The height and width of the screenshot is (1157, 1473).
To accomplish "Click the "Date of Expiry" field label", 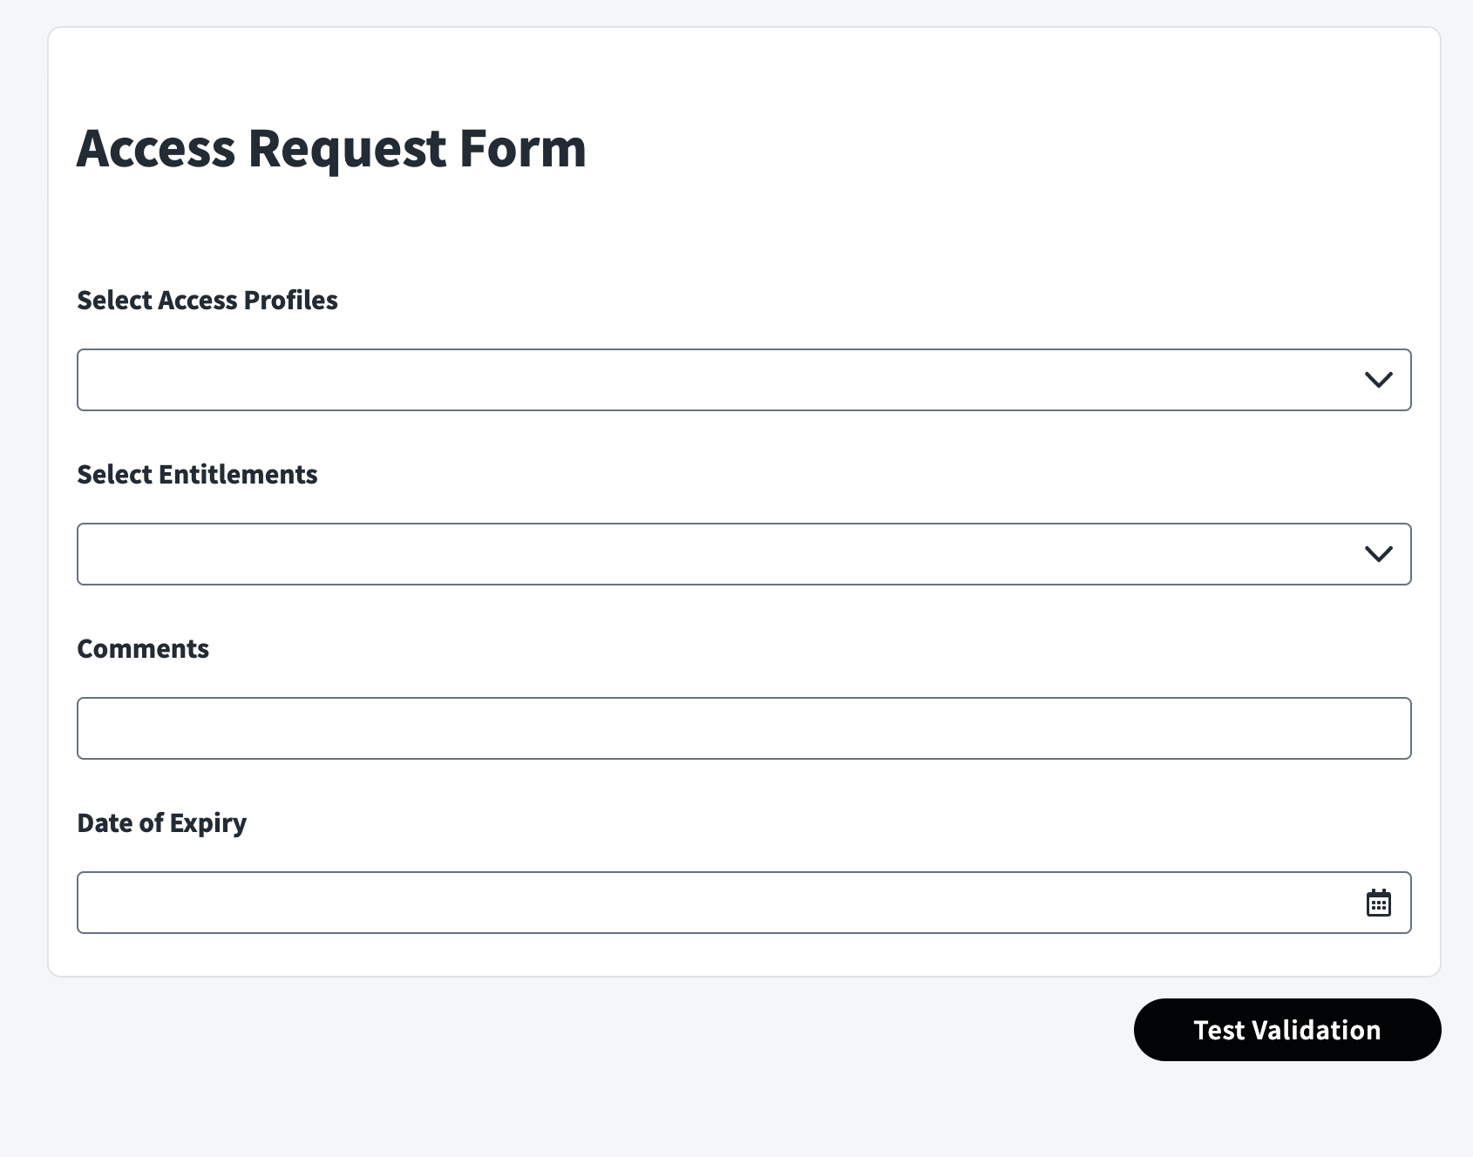I will click(x=162, y=823).
